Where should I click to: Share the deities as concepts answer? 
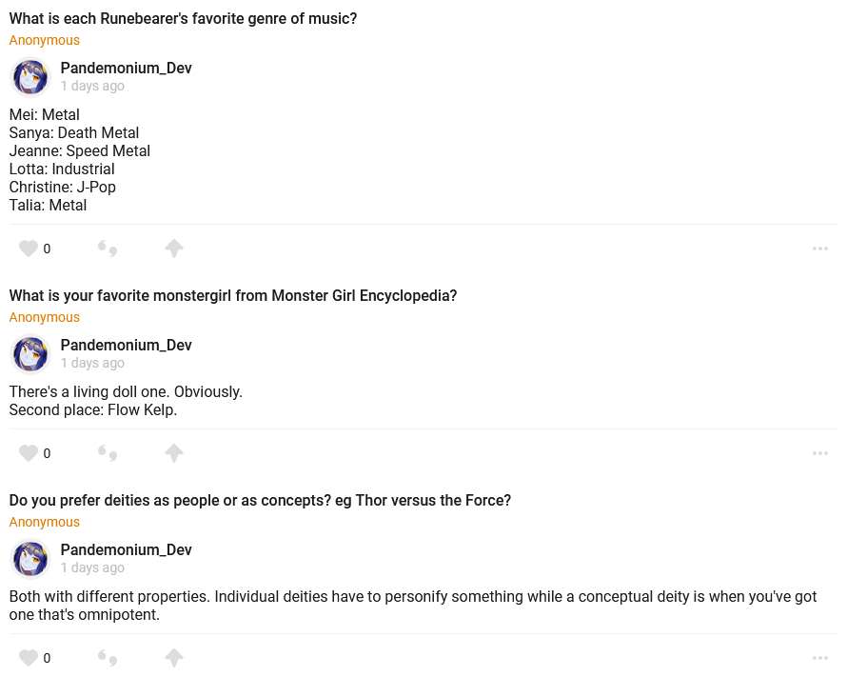(173, 658)
